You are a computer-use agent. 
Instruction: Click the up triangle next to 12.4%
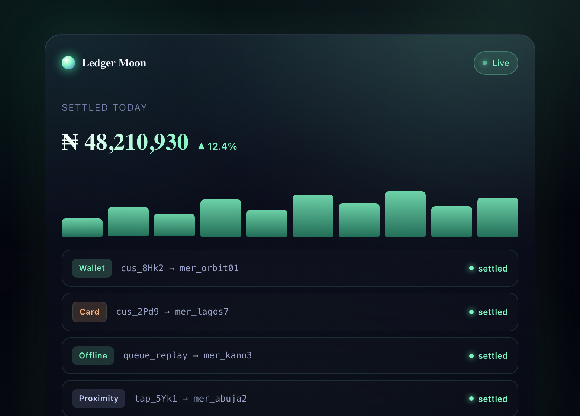click(x=202, y=146)
